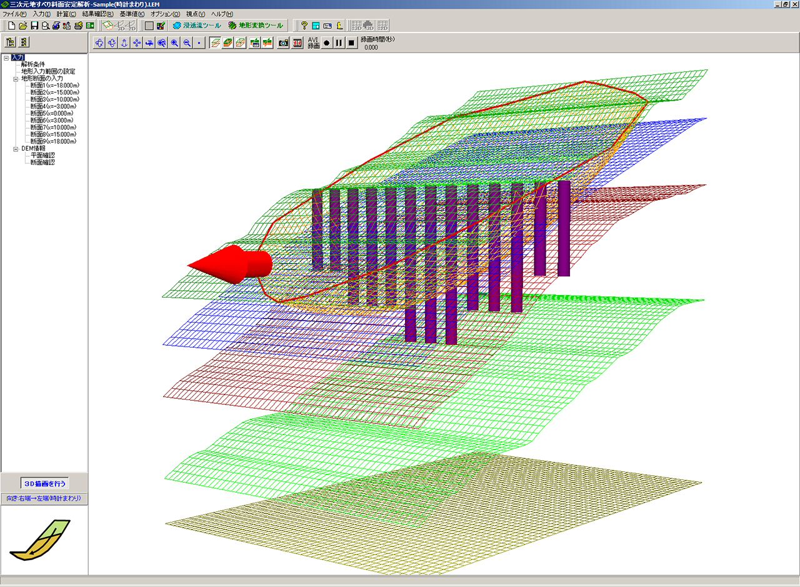Click the New file icon

[11, 26]
